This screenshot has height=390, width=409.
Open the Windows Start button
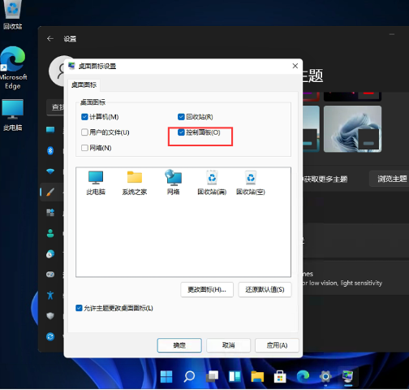166,376
